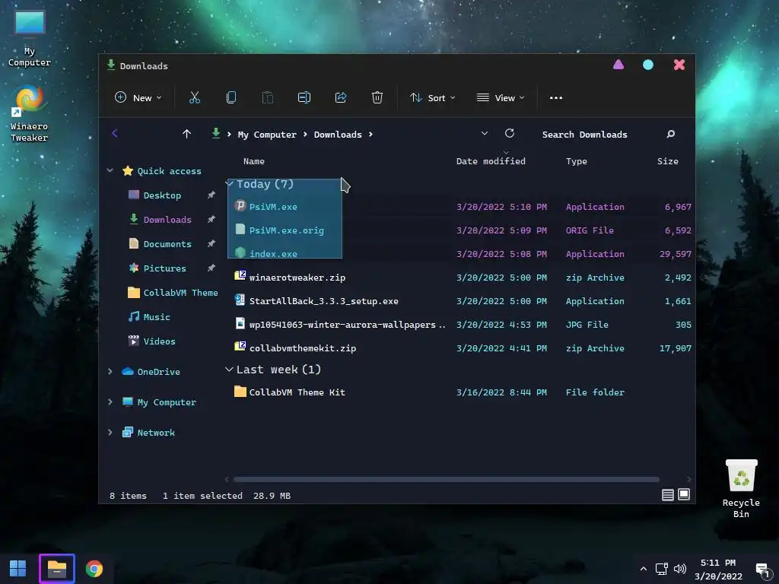Select Desktop in Quick access
This screenshot has width=779, height=584.
click(x=162, y=195)
